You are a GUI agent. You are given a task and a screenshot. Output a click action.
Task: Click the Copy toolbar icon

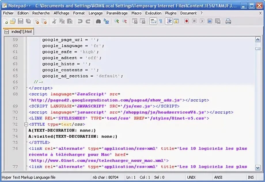(x=62, y=21)
